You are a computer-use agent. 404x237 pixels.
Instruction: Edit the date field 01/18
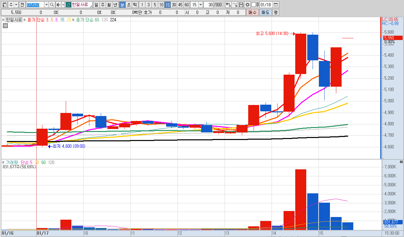click(266, 5)
